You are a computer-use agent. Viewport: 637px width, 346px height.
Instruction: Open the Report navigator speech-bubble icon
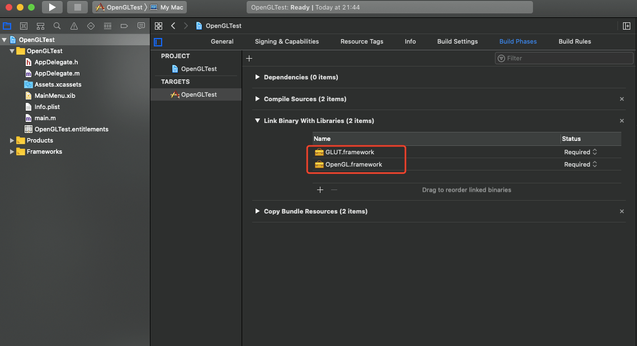[141, 26]
